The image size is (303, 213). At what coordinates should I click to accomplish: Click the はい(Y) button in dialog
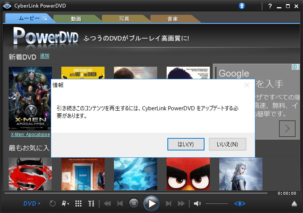click(x=186, y=144)
